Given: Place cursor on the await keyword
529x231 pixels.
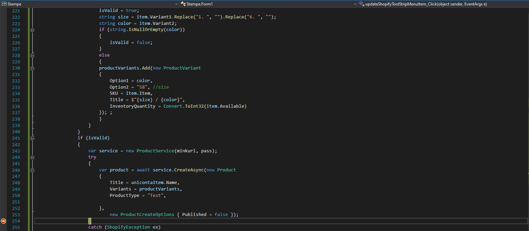Looking at the screenshot, I should pos(143,170).
